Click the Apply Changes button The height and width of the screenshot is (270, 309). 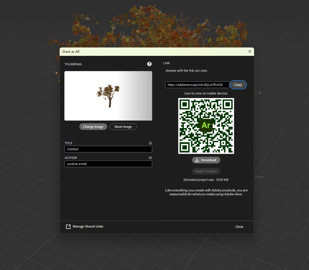tap(206, 171)
